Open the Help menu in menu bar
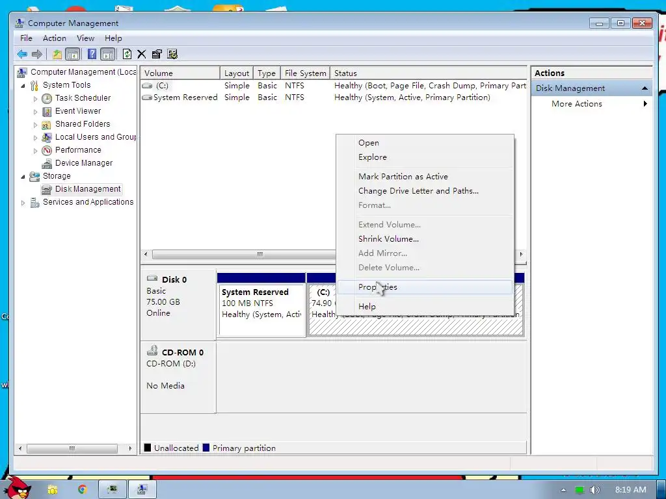The image size is (666, 499). [113, 38]
